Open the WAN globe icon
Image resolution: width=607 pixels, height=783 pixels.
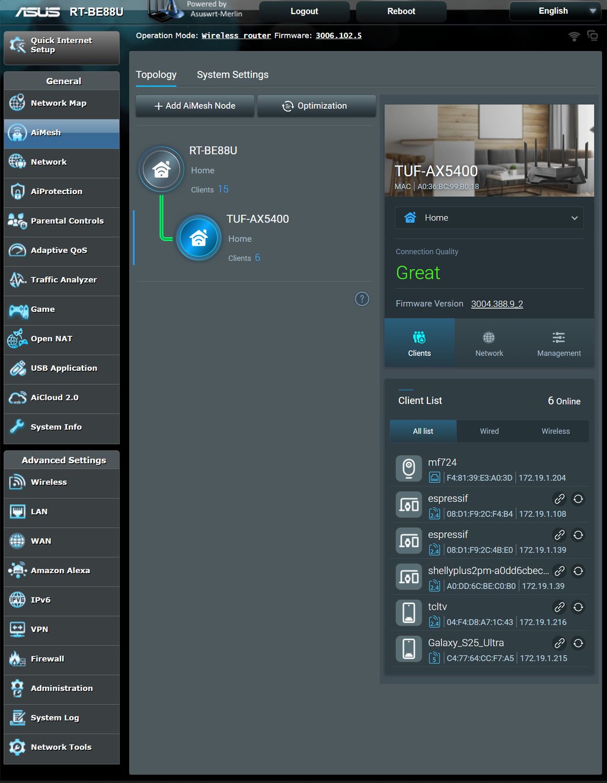coord(17,541)
